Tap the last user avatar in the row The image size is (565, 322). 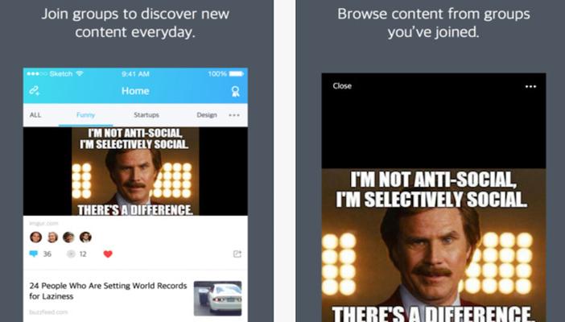coord(85,237)
